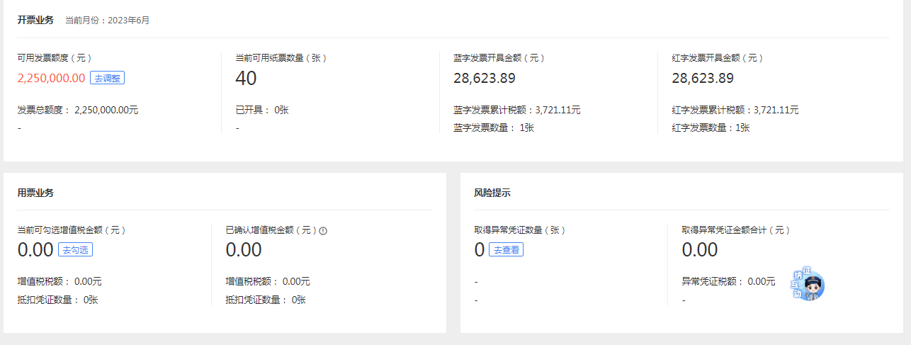Select the 风险提示 section heading
This screenshot has height=345, width=911.
coord(492,193)
